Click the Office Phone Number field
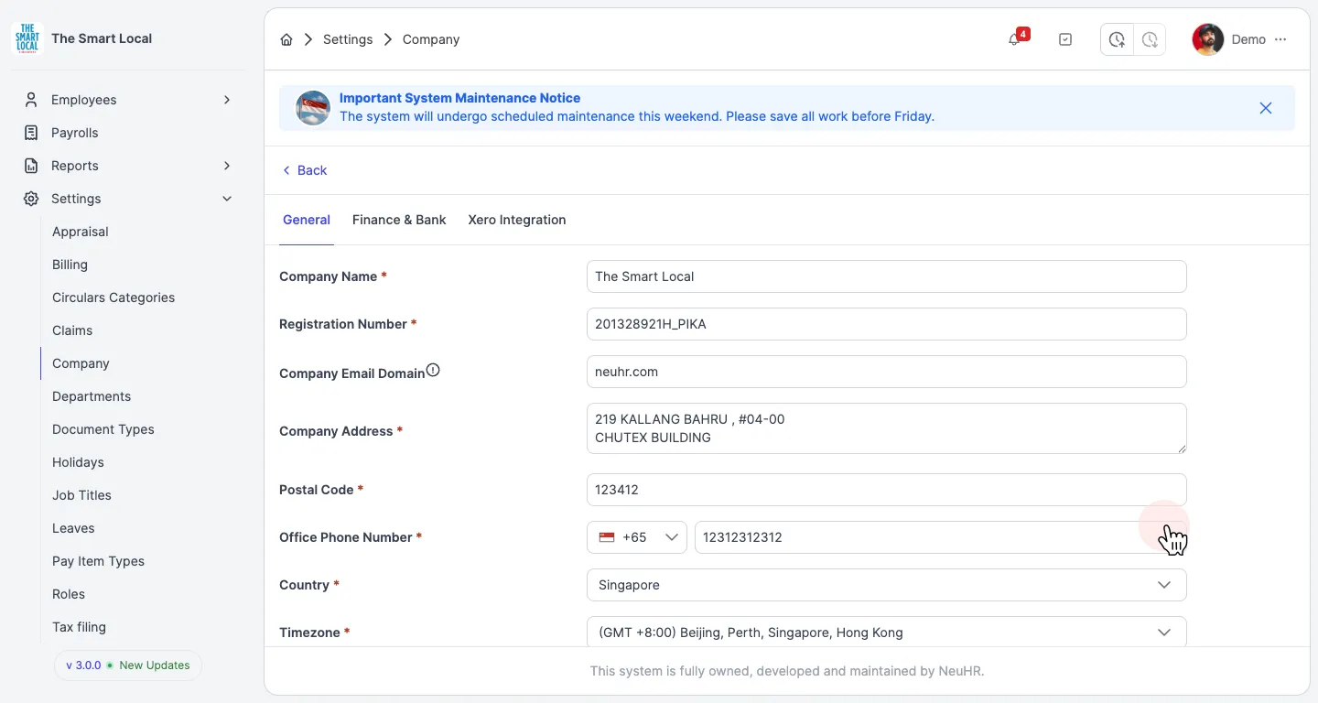Viewport: 1318px width, 703px height. click(x=940, y=537)
